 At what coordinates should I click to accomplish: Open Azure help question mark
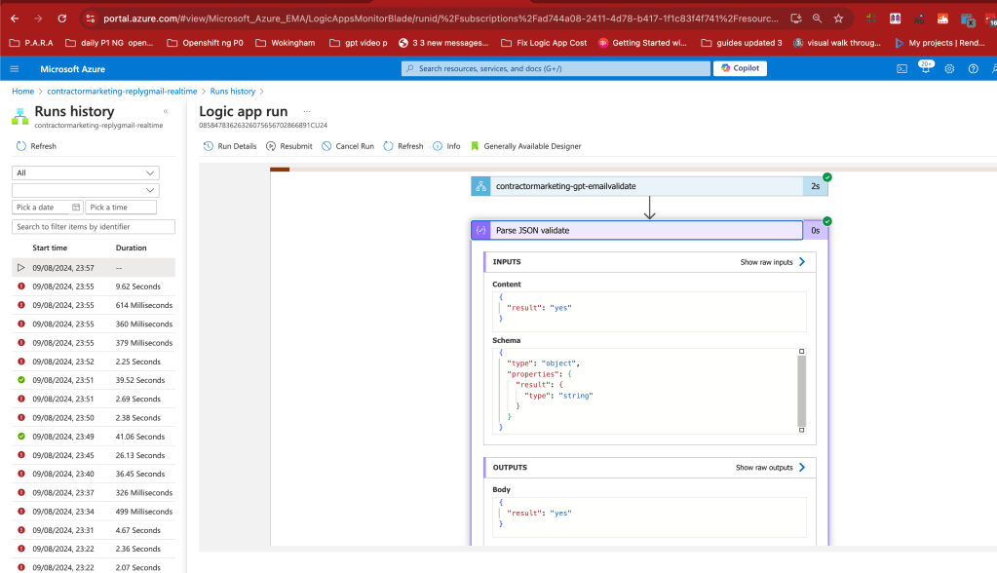pos(973,68)
